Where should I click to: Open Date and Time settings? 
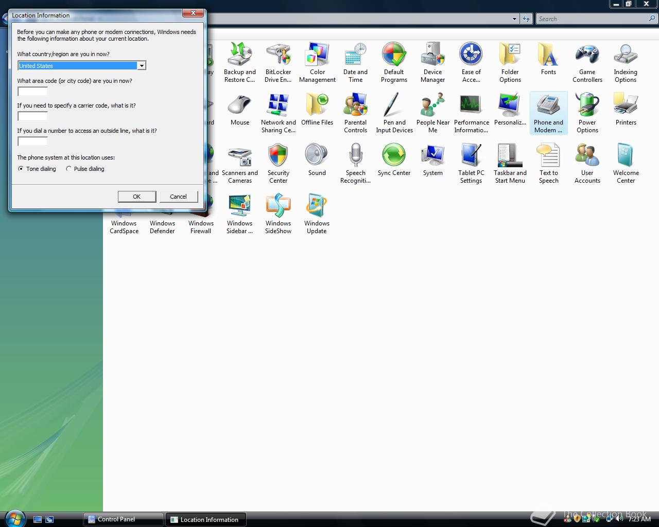click(355, 63)
